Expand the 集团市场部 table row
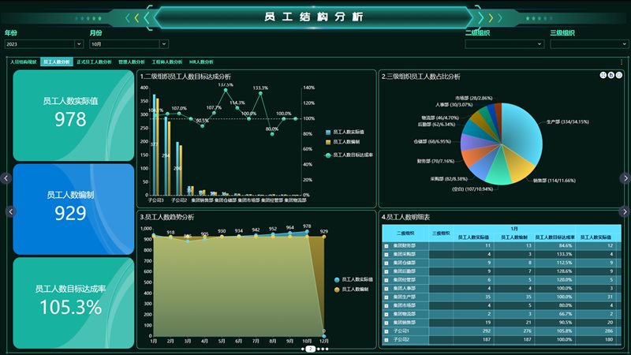The image size is (631, 355). (386, 305)
